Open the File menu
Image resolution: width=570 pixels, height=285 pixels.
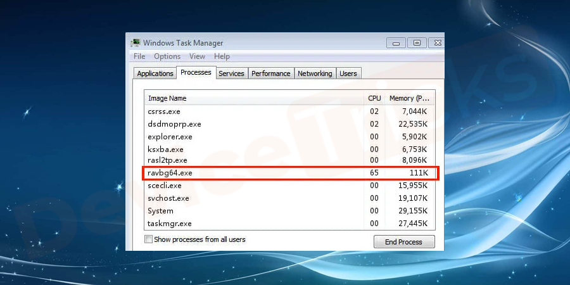pos(139,56)
